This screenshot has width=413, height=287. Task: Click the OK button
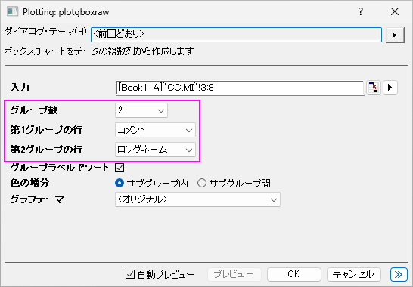294,275
